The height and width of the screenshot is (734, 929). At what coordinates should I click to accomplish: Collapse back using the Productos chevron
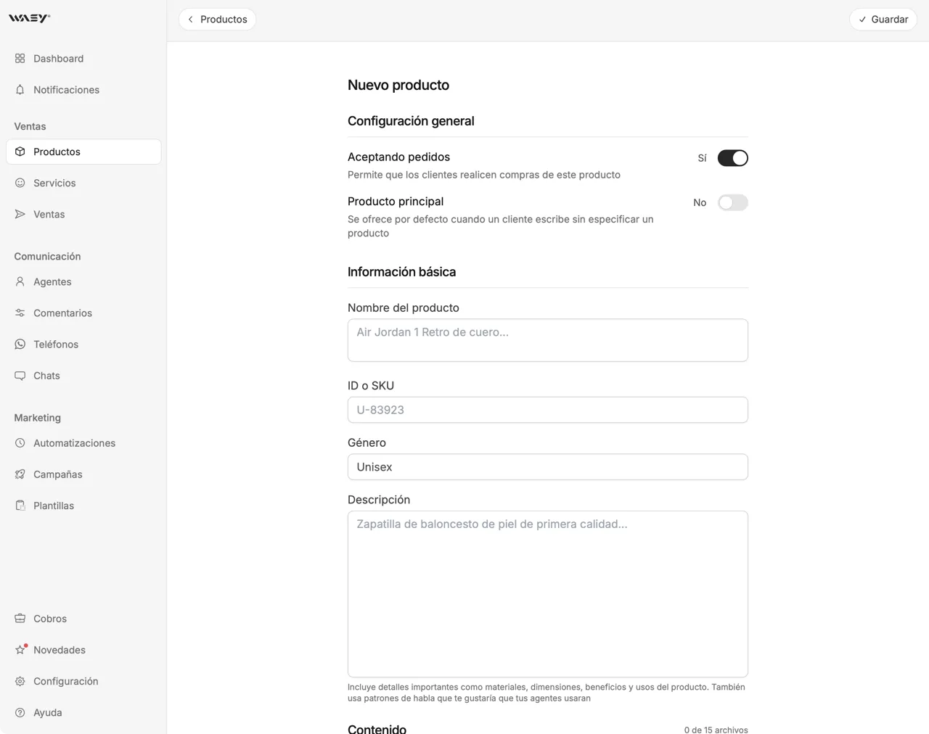point(190,19)
